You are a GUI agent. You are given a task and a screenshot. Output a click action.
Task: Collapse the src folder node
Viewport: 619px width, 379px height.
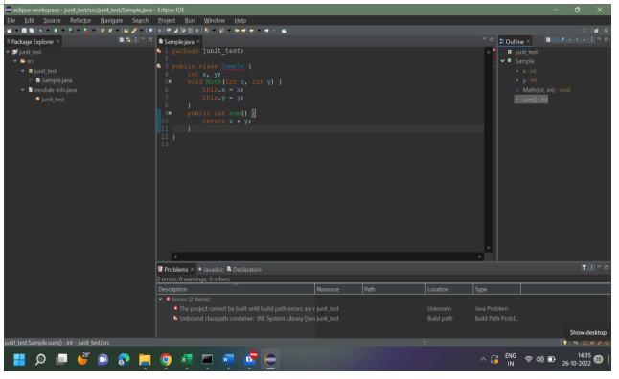click(x=15, y=61)
